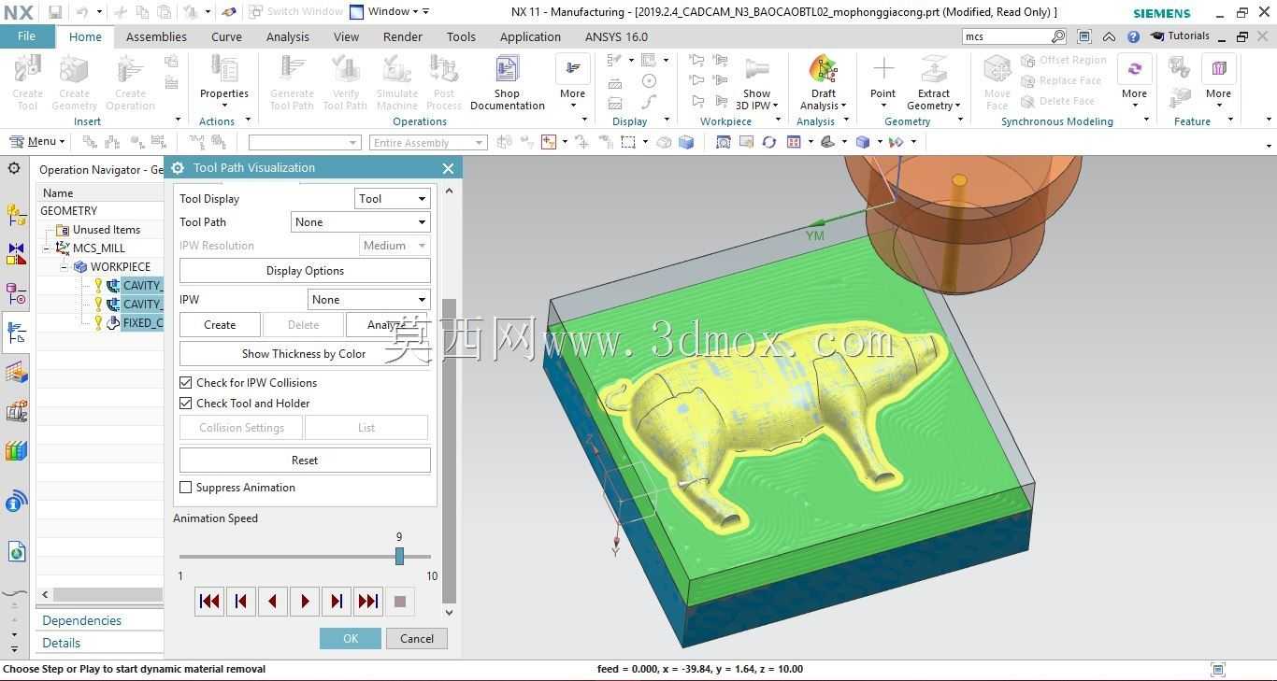Click the Extract Geometry icon

(x=934, y=82)
